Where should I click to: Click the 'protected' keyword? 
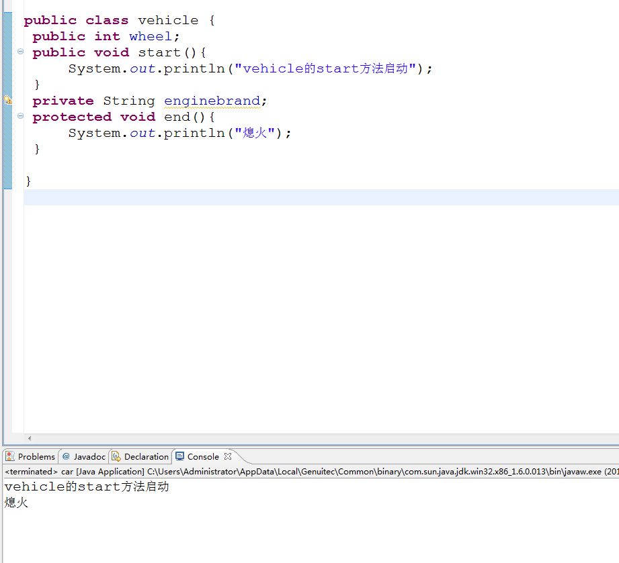click(x=72, y=117)
